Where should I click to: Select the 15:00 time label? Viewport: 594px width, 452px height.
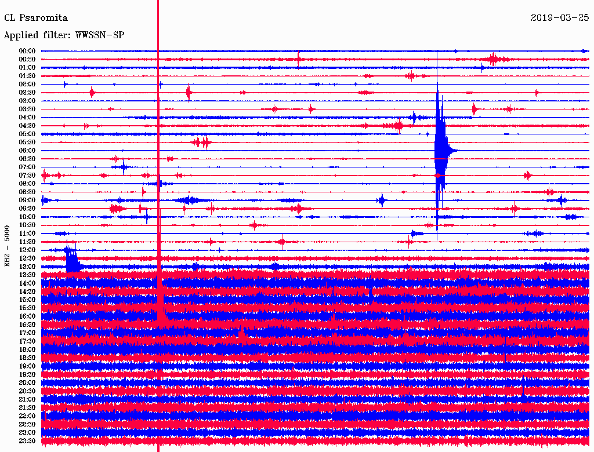(x=27, y=300)
